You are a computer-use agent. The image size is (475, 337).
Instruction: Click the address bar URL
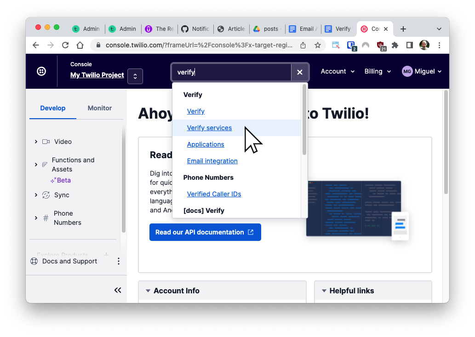[x=199, y=46]
